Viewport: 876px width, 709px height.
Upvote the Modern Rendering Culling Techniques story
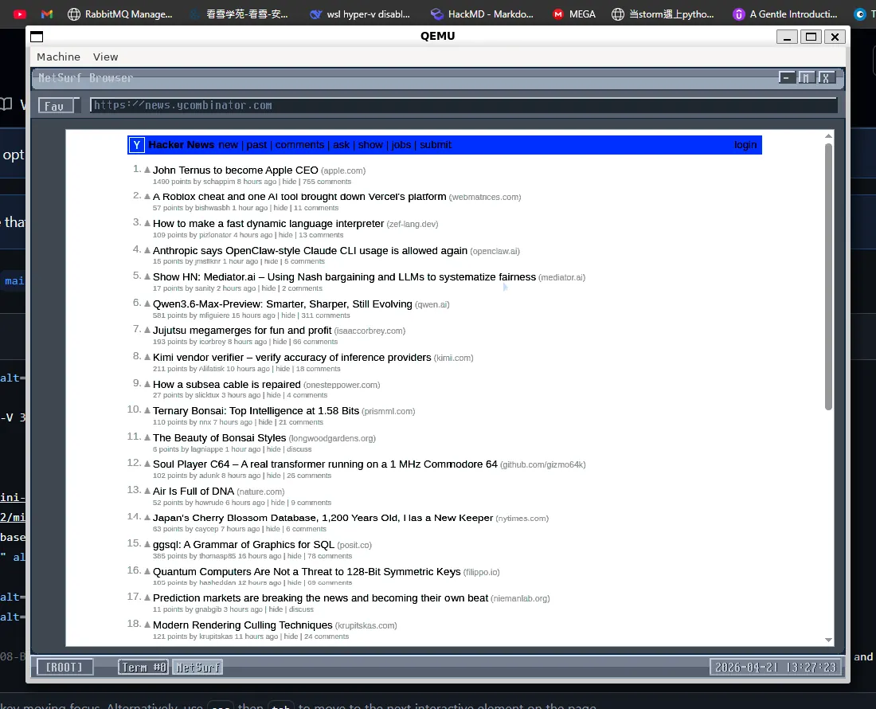(x=147, y=625)
